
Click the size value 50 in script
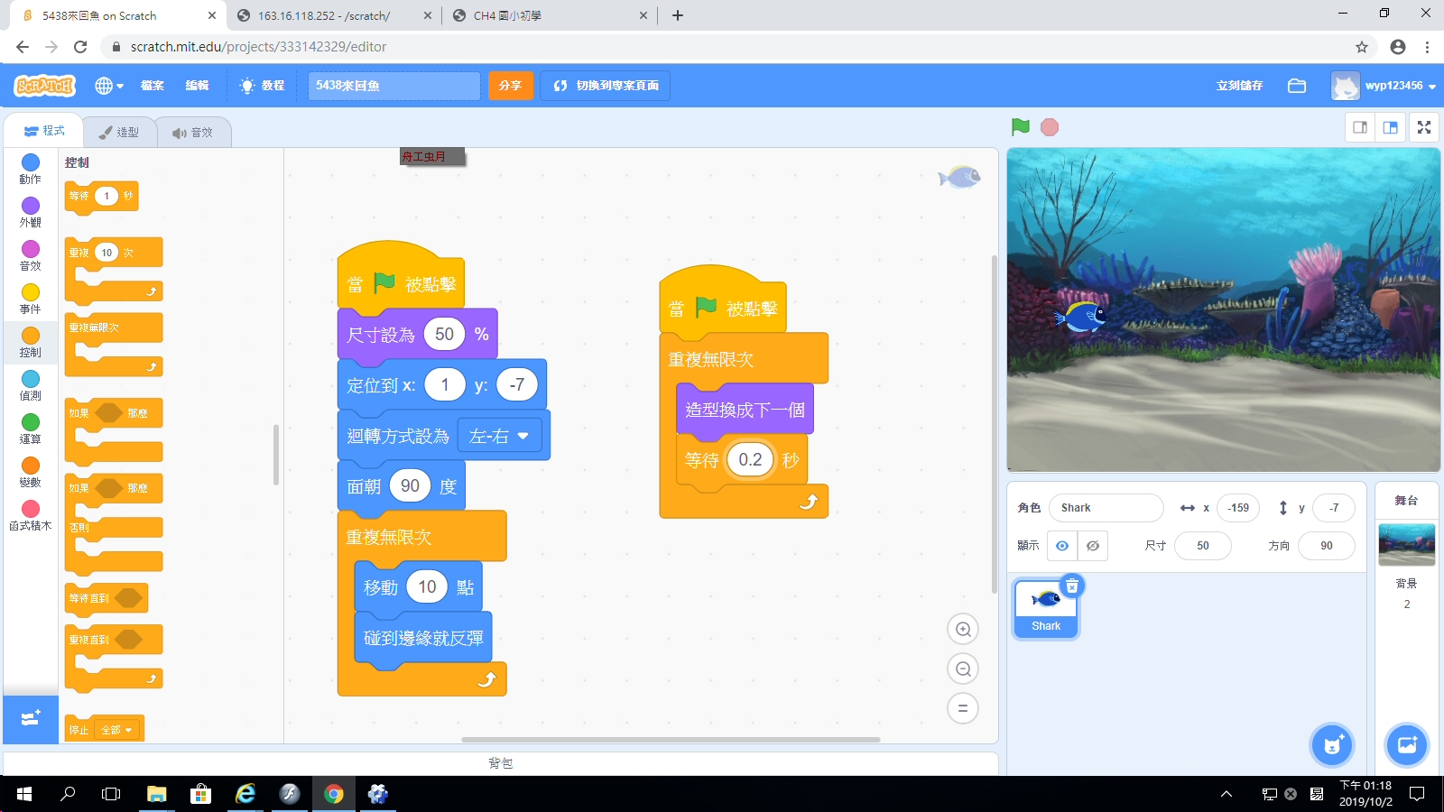click(x=444, y=335)
